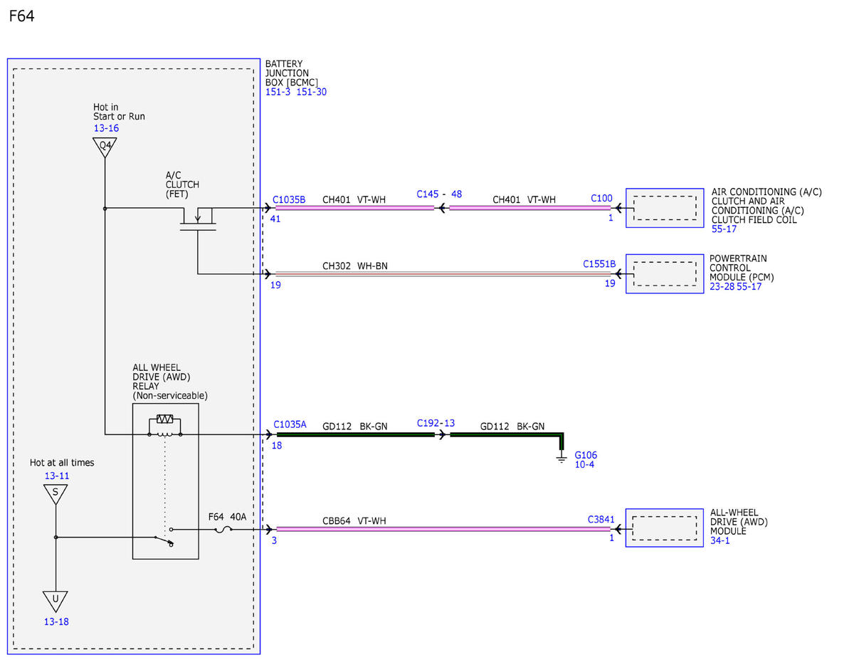Open page reference 13-11
854x660 pixels.
tap(57, 476)
